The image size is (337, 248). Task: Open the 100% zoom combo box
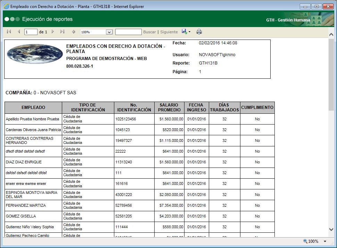pos(96,32)
